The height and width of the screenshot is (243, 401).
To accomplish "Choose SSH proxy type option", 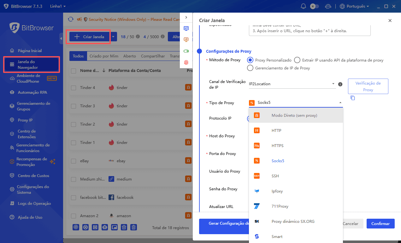I will point(296,176).
